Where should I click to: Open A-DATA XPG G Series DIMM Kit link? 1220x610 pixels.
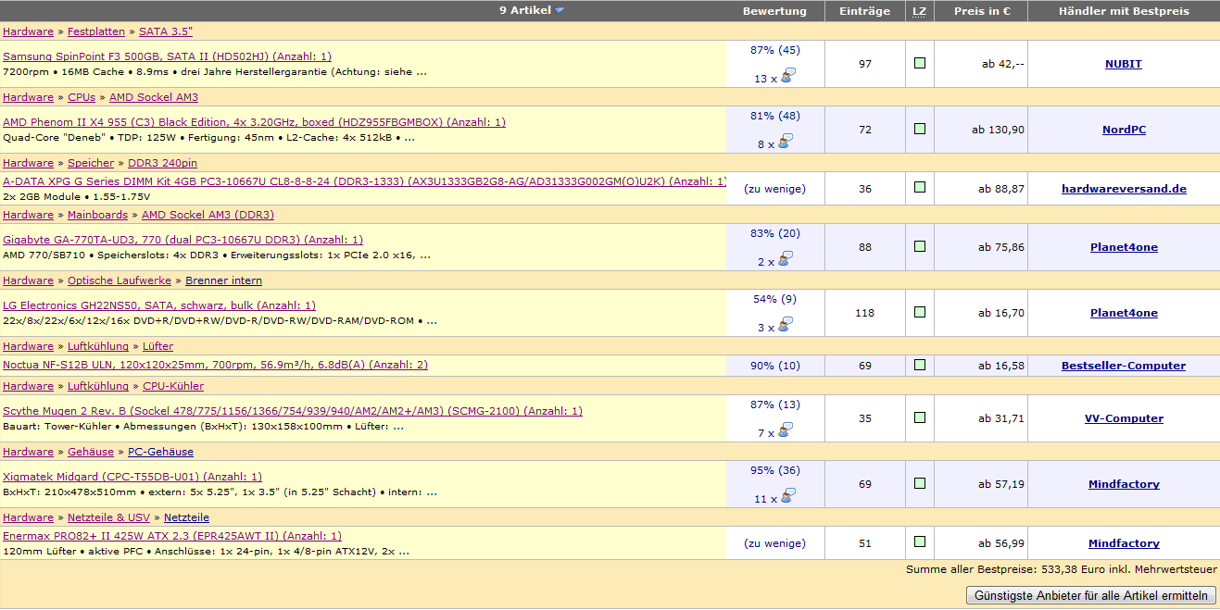(x=364, y=181)
